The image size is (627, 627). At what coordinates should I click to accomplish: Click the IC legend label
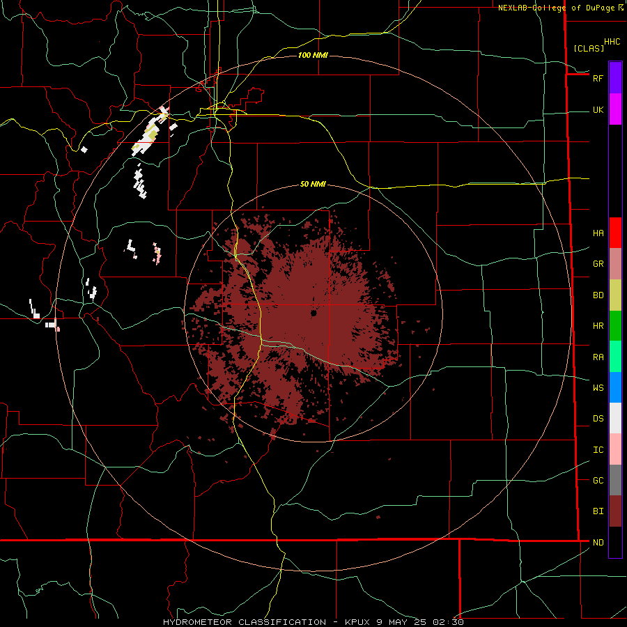[x=598, y=449]
